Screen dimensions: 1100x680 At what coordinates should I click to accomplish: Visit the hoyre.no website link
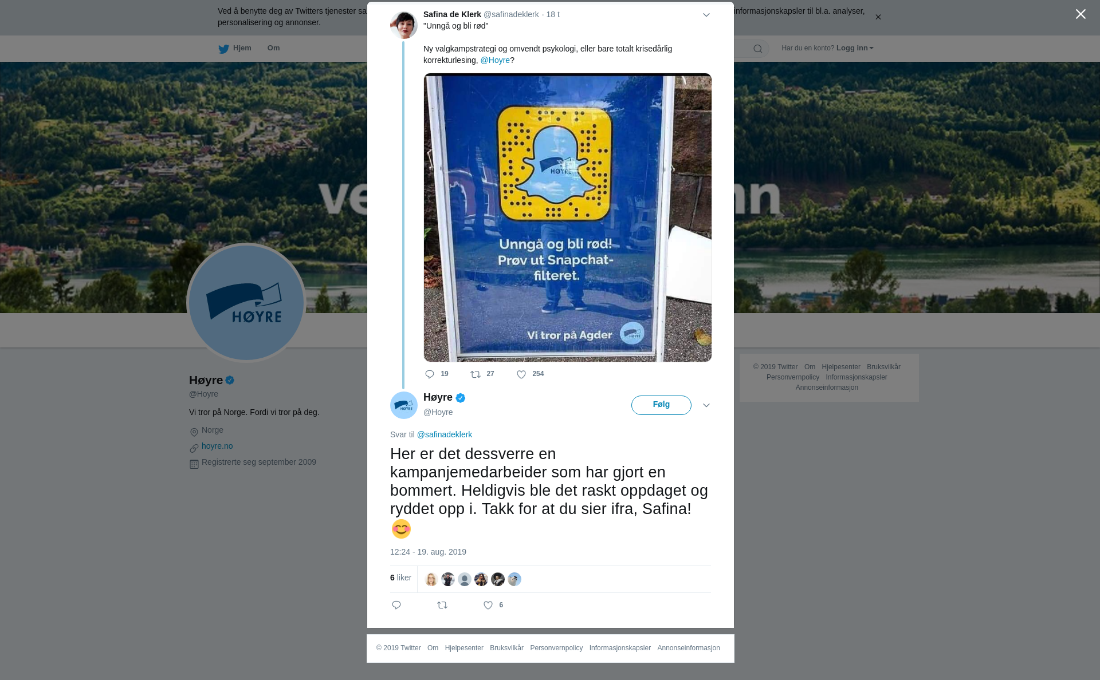pos(217,446)
